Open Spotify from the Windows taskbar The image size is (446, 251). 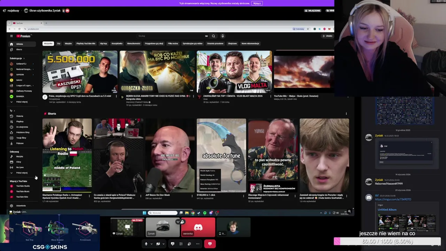[x=205, y=213]
